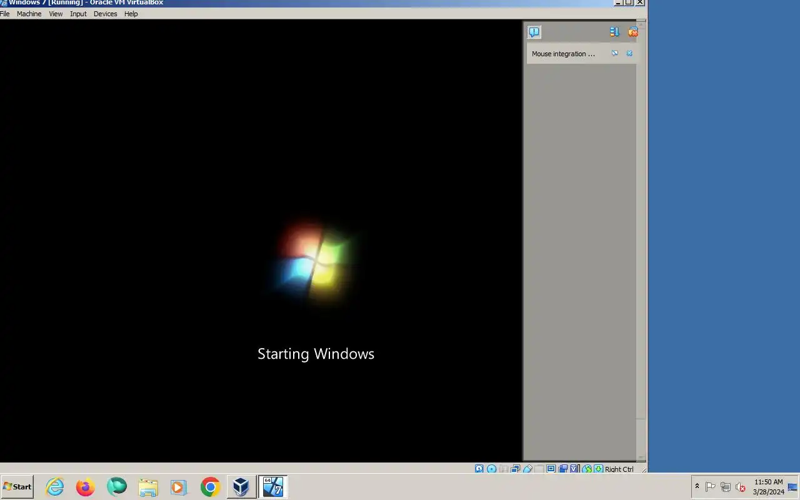Switch to VirtualBox Manager taskbar button
The height and width of the screenshot is (500, 800).
coord(241,487)
